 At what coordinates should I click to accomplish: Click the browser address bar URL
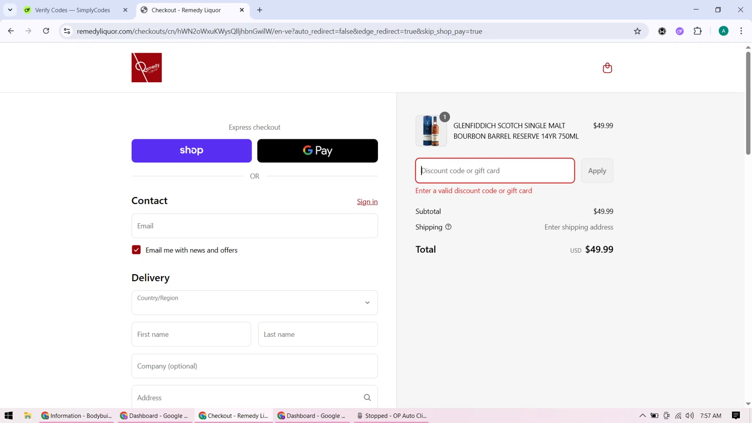coord(279,31)
